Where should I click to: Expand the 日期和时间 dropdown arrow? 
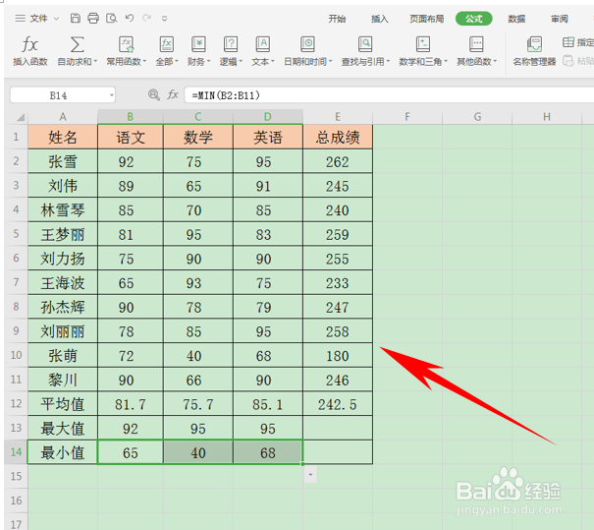click(x=330, y=61)
